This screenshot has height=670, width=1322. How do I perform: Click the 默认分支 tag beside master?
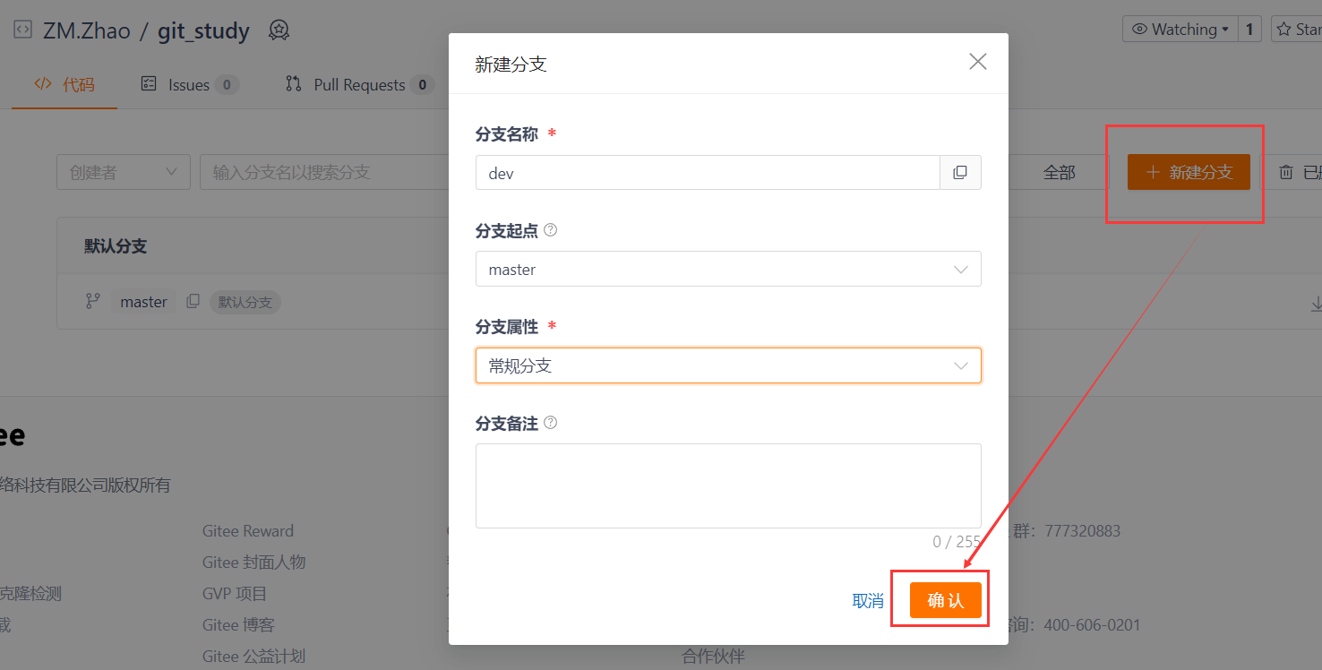[x=245, y=303]
